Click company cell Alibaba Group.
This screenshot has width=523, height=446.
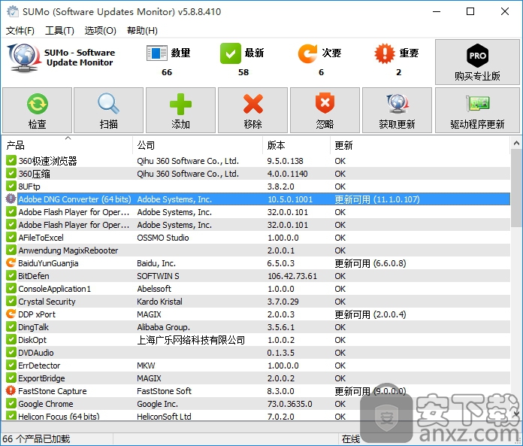164,327
